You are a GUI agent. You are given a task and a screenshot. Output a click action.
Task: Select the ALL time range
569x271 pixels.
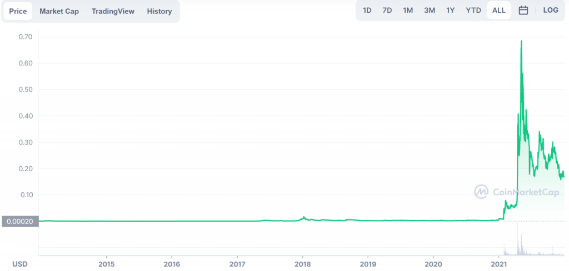click(x=498, y=11)
